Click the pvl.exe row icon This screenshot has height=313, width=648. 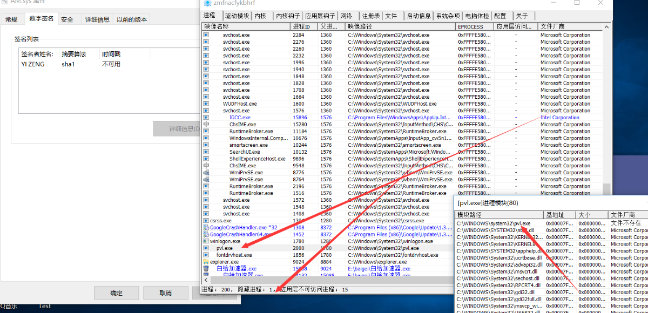point(206,248)
